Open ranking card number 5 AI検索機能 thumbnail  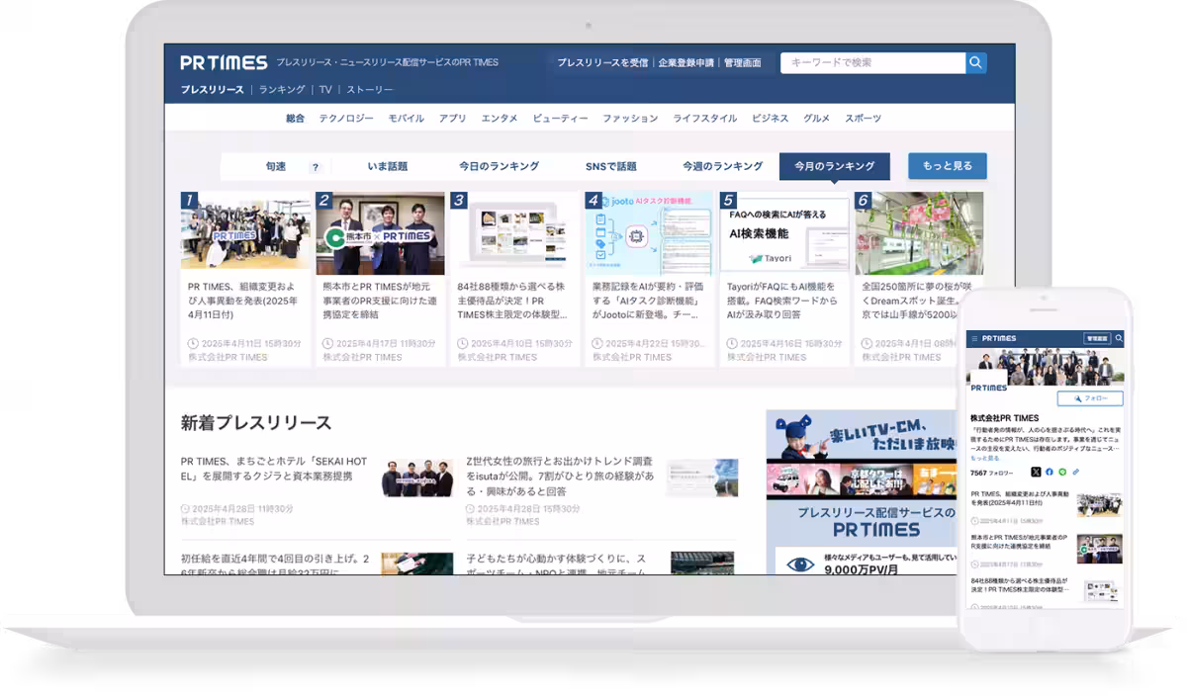coord(784,234)
